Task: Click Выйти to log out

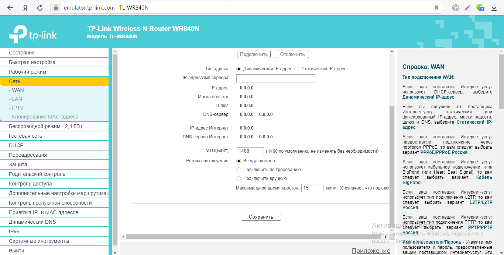Action: pyautogui.click(x=54, y=251)
